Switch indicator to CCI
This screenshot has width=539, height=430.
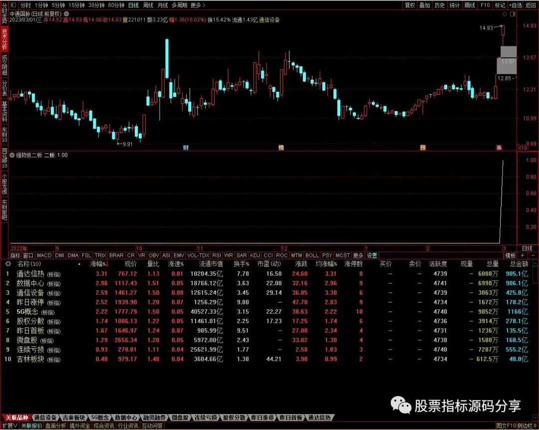pyautogui.click(x=268, y=255)
